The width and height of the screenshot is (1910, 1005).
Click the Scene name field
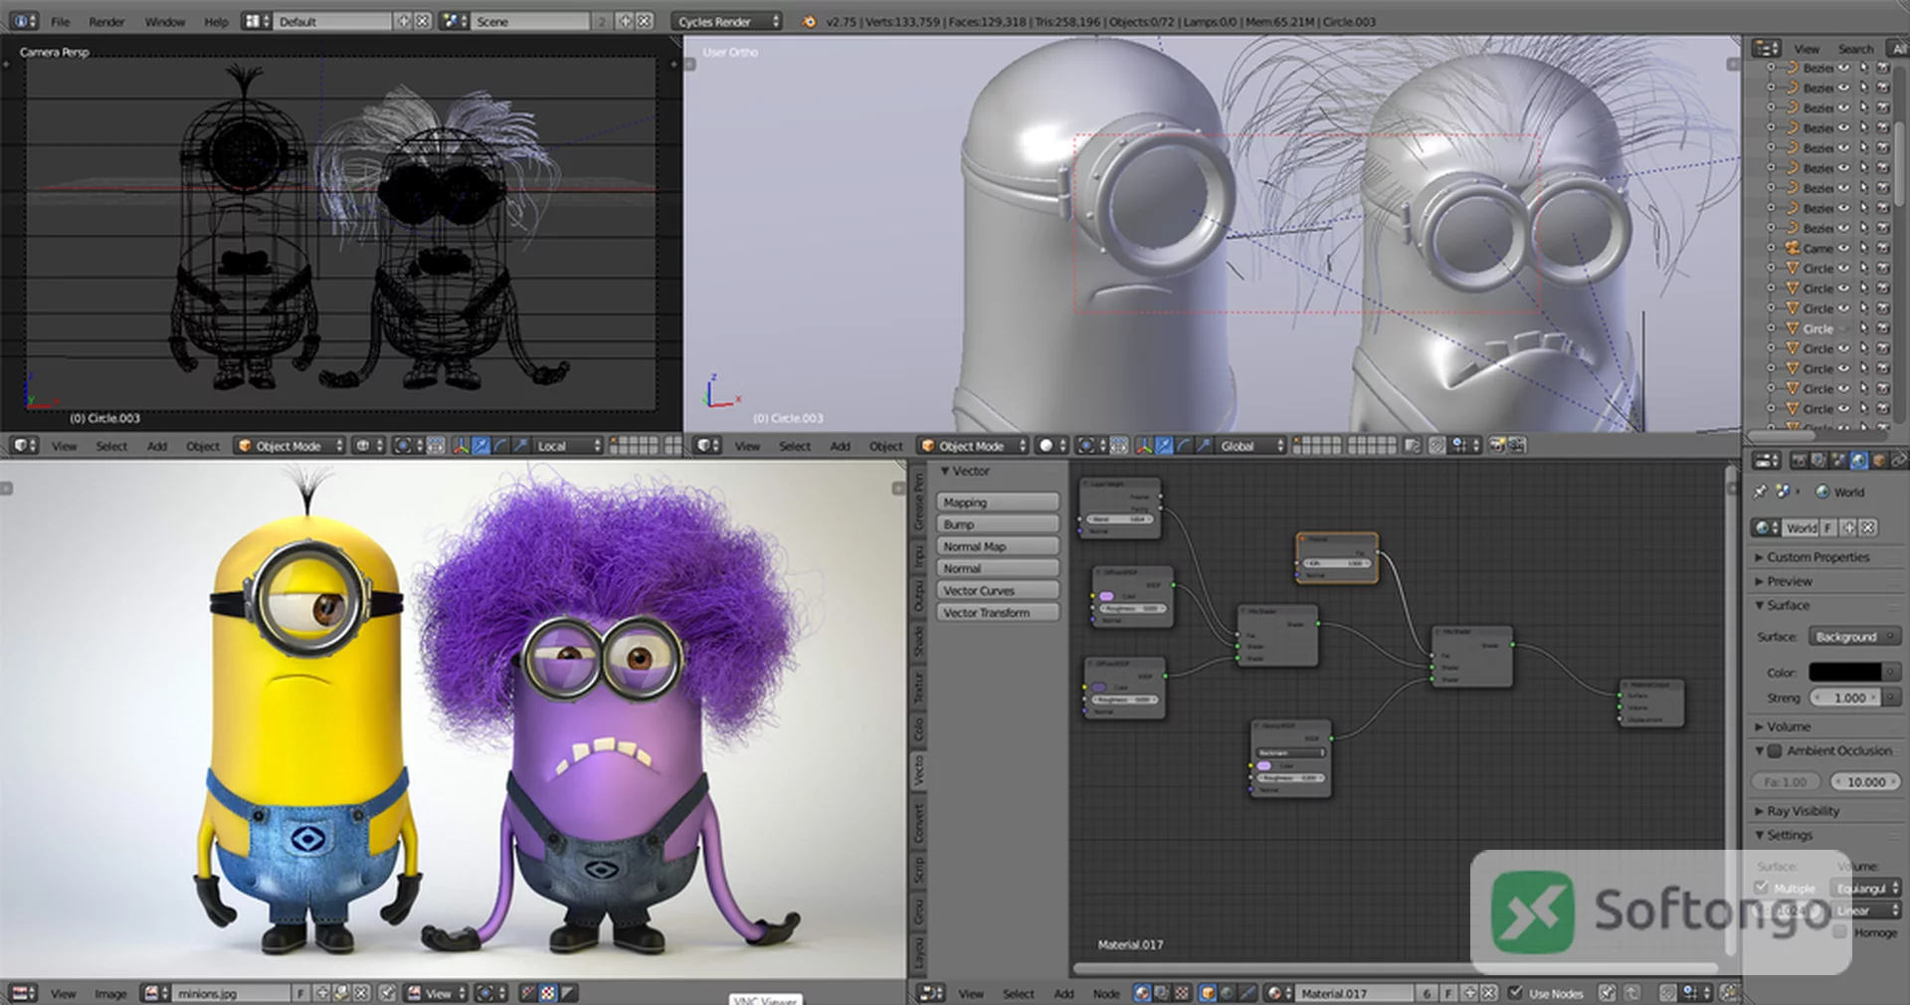click(532, 21)
